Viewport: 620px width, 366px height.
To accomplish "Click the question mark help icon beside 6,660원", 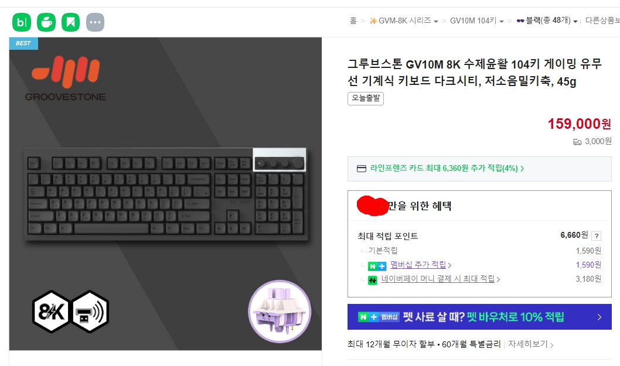I will [x=597, y=236].
